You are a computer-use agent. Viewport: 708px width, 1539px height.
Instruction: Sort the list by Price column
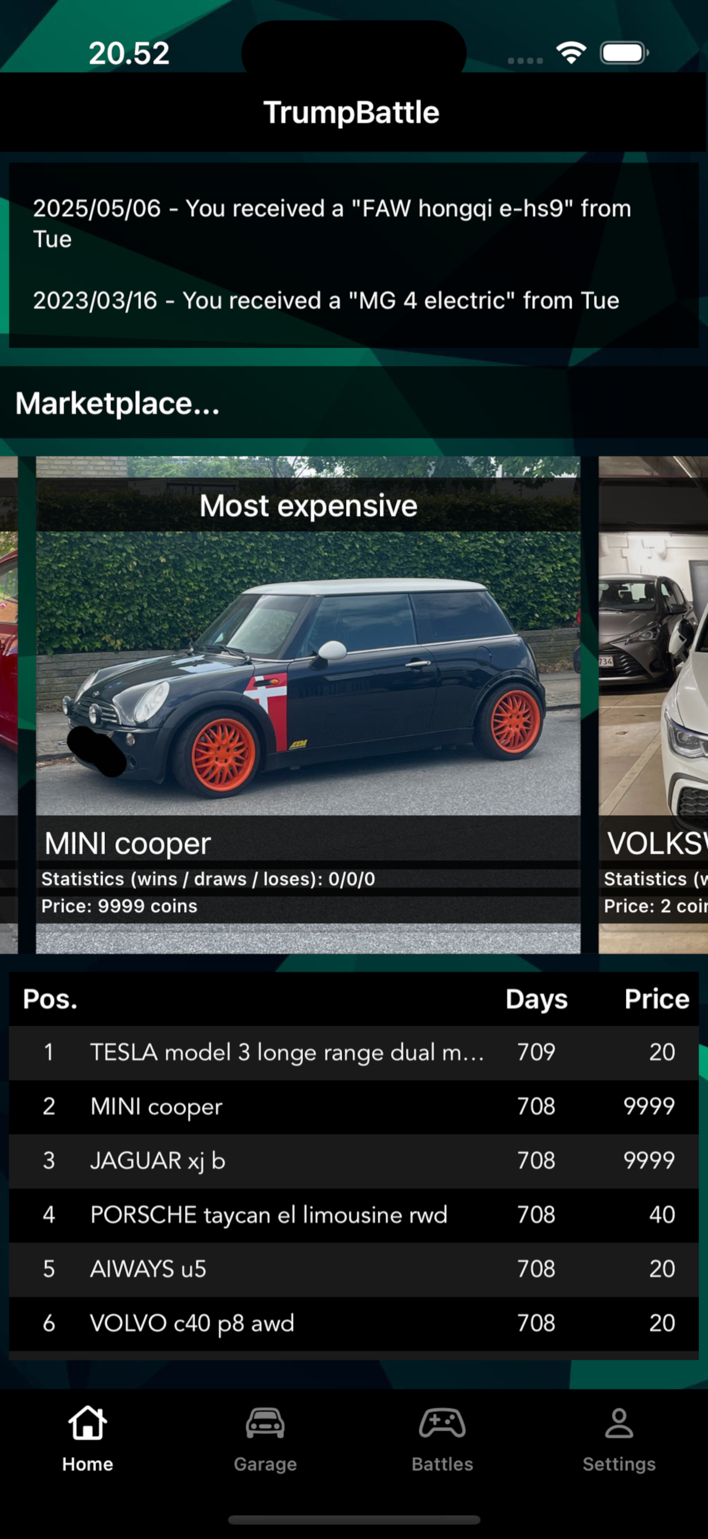click(x=657, y=999)
